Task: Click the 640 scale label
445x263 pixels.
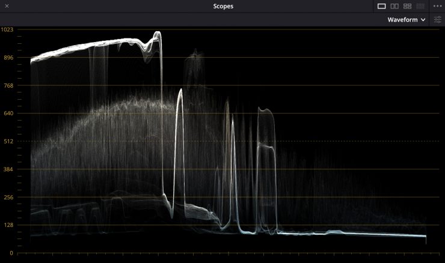Action: (8, 113)
